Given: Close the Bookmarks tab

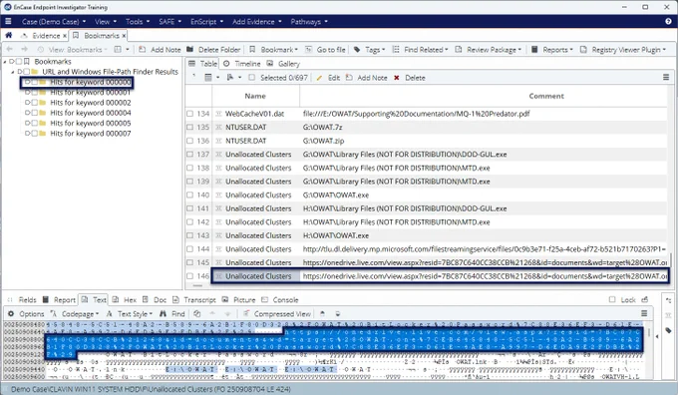Looking at the screenshot, I should point(124,36).
